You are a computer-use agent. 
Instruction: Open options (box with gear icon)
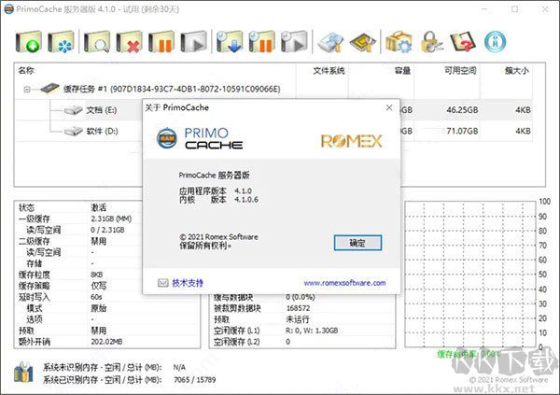[399, 42]
